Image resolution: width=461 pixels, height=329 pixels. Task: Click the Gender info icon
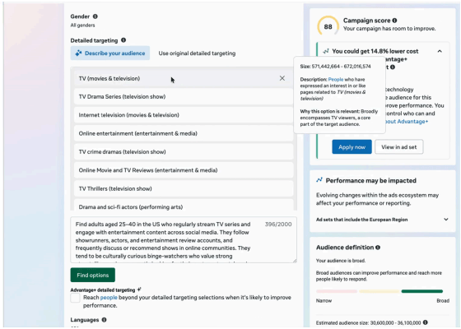[x=95, y=16]
